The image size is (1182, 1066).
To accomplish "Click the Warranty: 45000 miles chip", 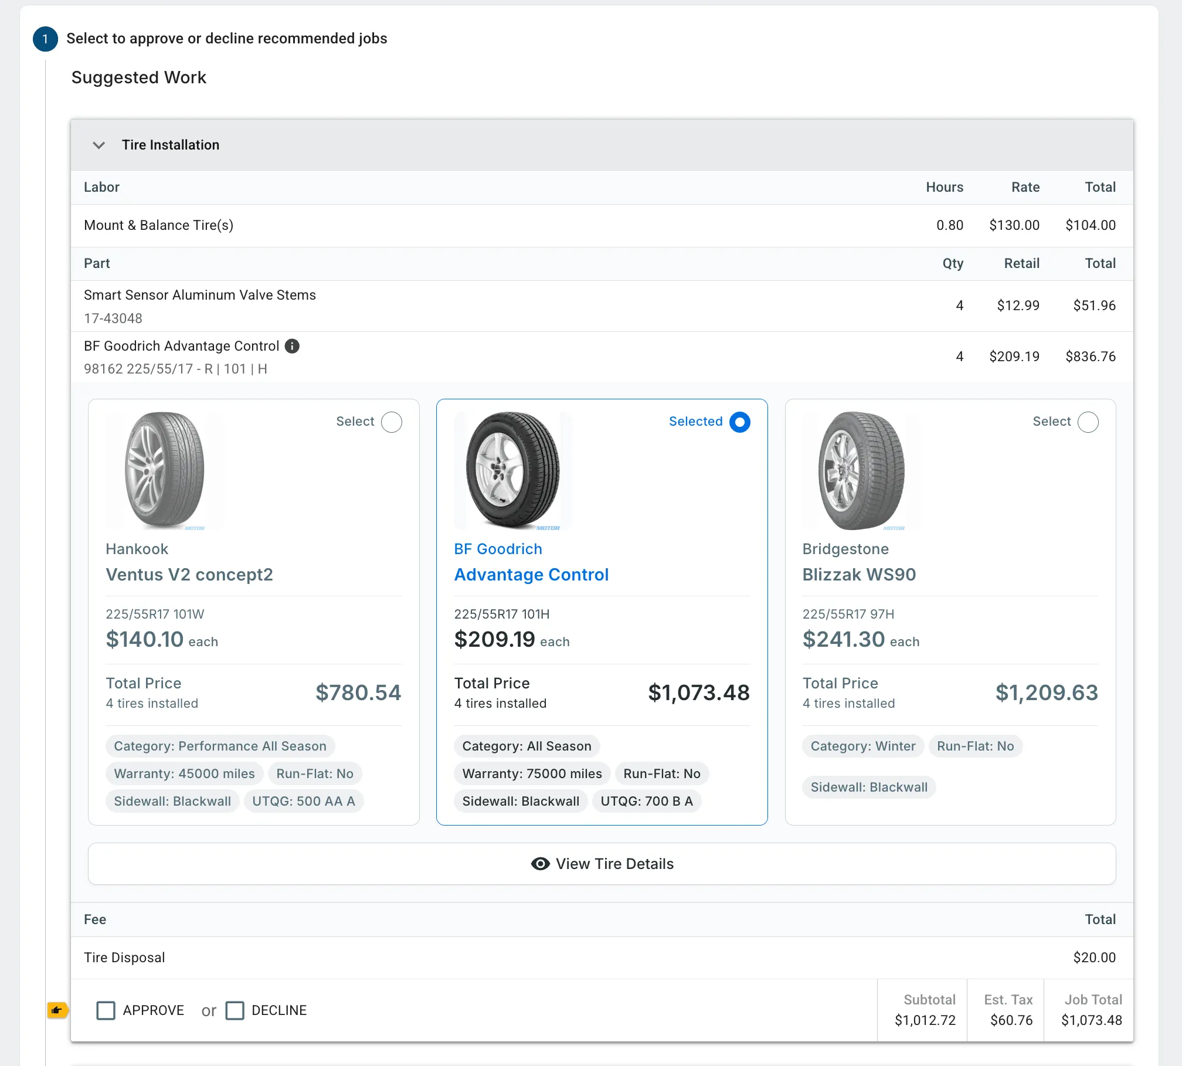I will coord(185,773).
